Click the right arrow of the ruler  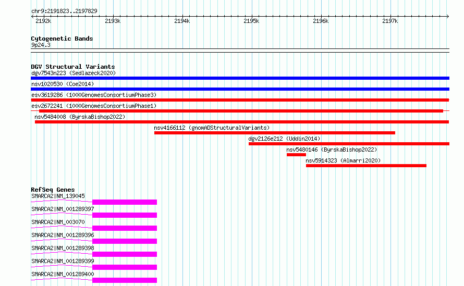(x=448, y=16)
